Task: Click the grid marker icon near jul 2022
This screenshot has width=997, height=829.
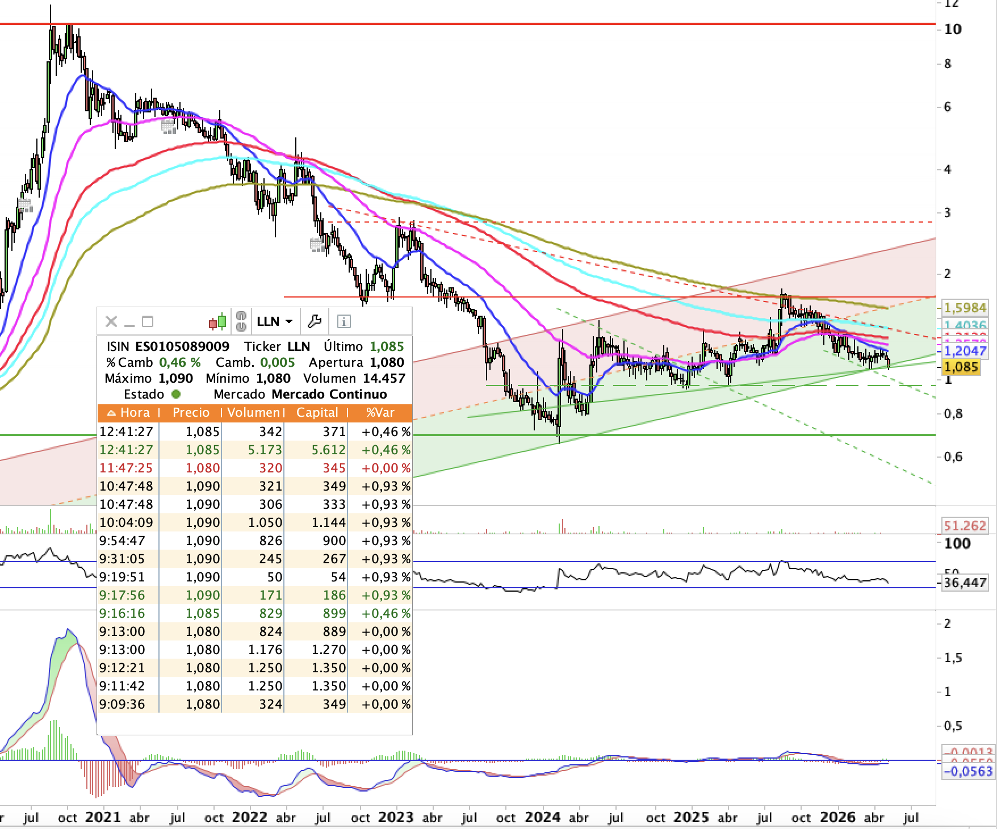Action: point(317,245)
